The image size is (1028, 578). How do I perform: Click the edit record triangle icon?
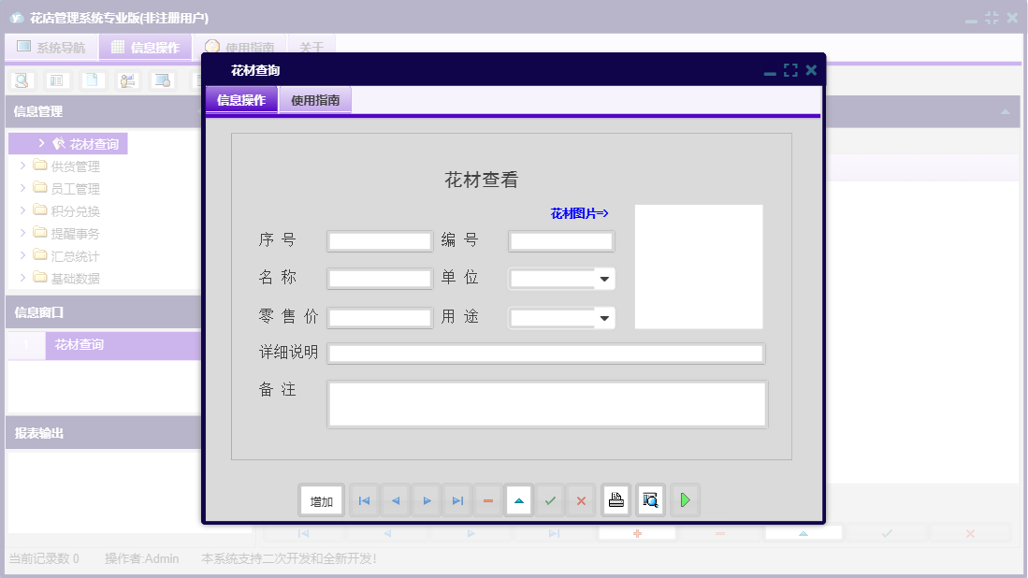[518, 499]
